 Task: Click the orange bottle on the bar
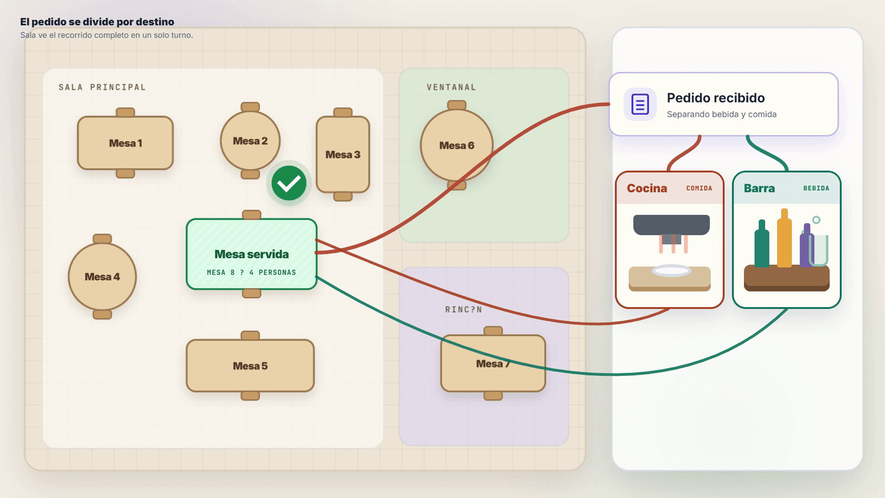coord(784,238)
